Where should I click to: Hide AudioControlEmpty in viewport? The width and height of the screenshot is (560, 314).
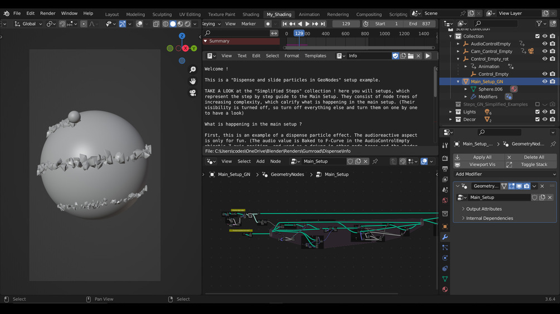click(x=544, y=44)
